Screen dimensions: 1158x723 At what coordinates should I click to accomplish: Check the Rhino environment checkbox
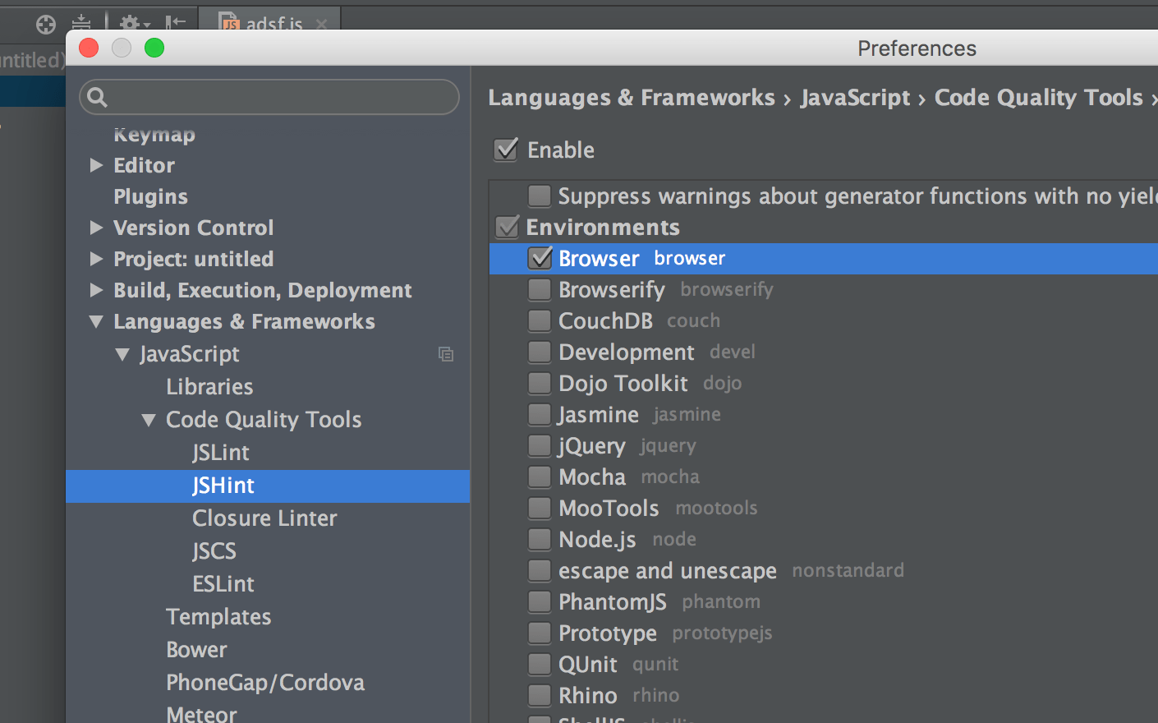tap(540, 695)
